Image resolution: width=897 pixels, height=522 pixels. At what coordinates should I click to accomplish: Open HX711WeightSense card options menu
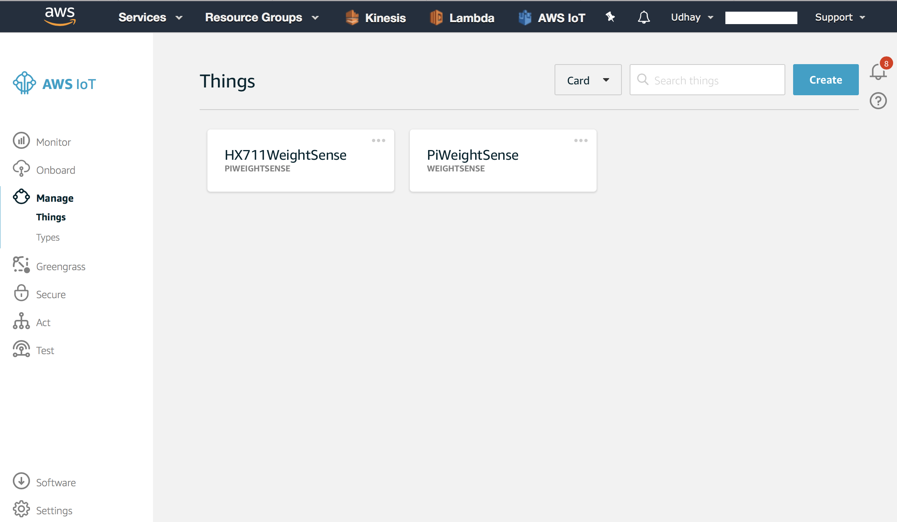378,141
